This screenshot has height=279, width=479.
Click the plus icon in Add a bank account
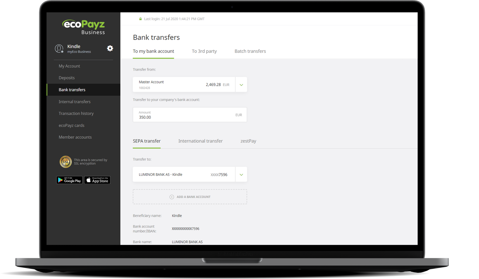tap(172, 197)
